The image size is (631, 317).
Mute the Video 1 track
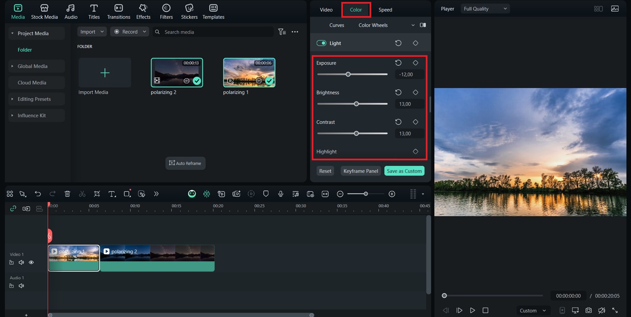[21, 262]
